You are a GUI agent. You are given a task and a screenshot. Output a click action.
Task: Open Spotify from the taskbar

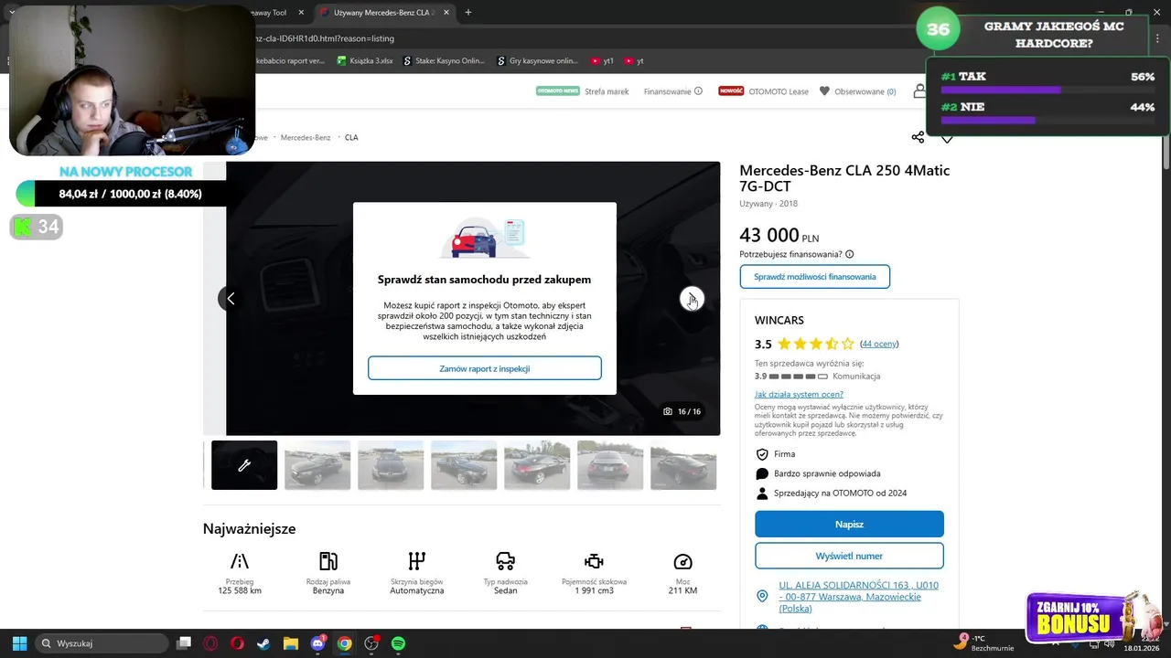point(398,643)
